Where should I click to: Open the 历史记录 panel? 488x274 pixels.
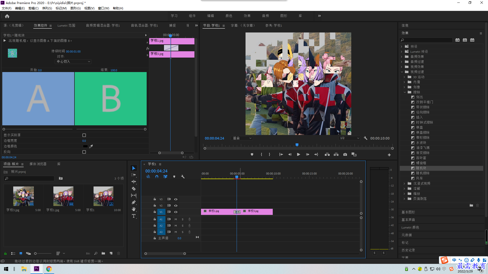408,250
